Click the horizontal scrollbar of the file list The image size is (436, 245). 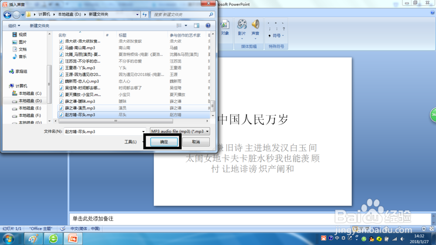coord(116,121)
